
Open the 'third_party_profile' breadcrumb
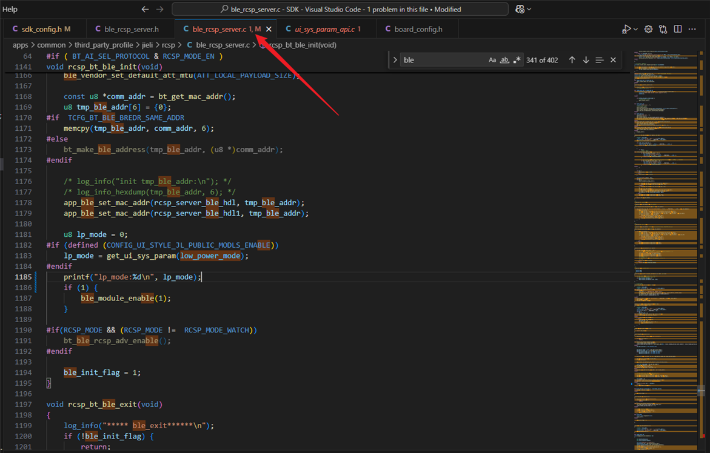104,45
